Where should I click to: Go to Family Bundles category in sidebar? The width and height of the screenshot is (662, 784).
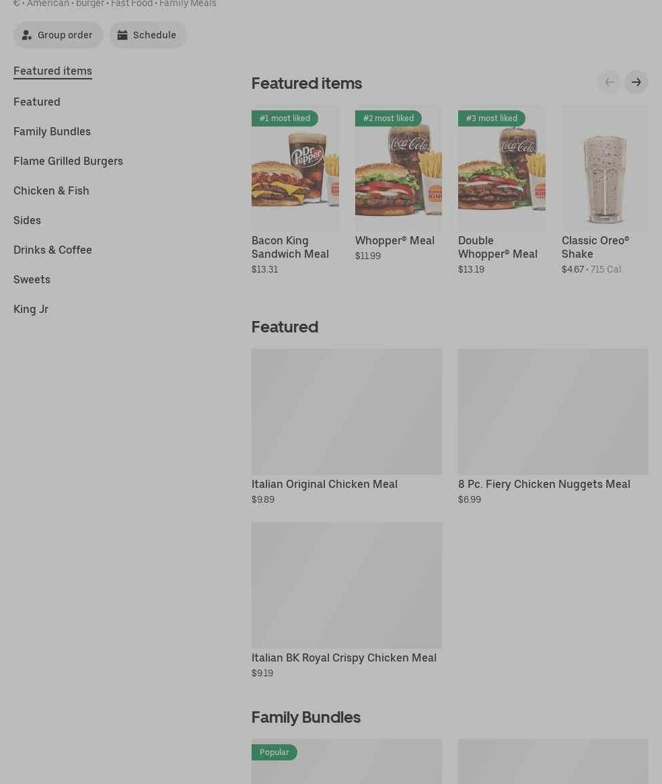(52, 131)
